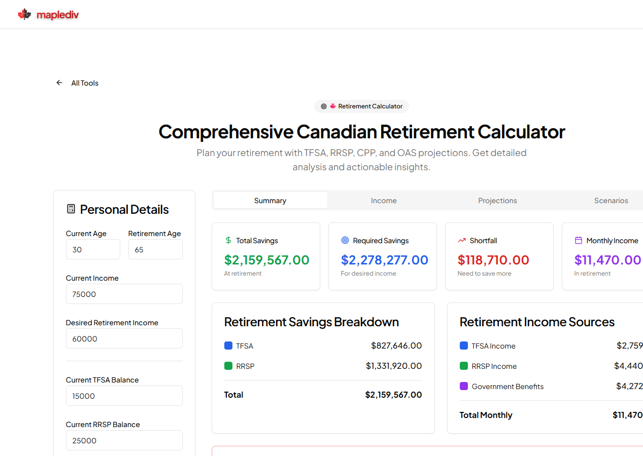Click the calendar icon on Monthly Income
643x459 pixels.
pyautogui.click(x=579, y=240)
